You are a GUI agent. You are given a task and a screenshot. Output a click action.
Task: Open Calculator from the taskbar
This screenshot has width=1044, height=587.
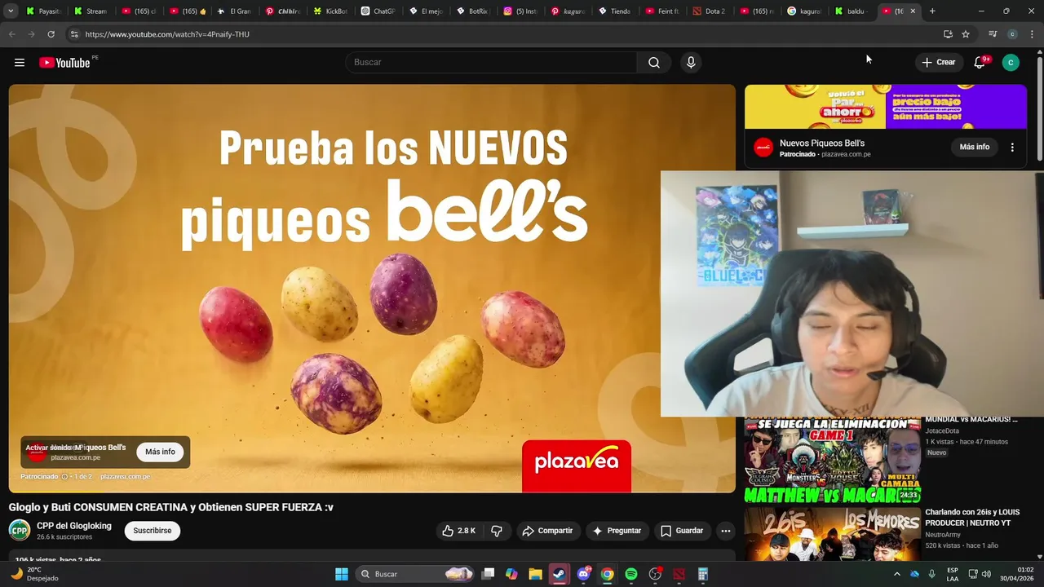point(703,574)
